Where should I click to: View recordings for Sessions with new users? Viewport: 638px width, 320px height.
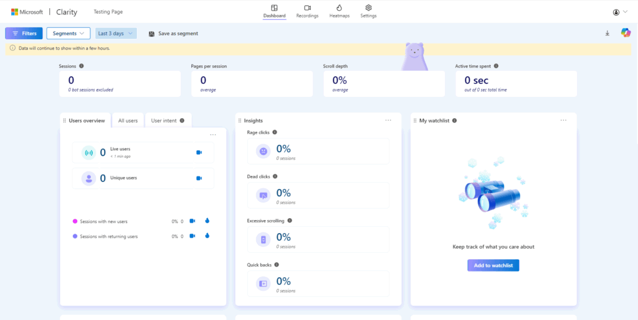(193, 221)
